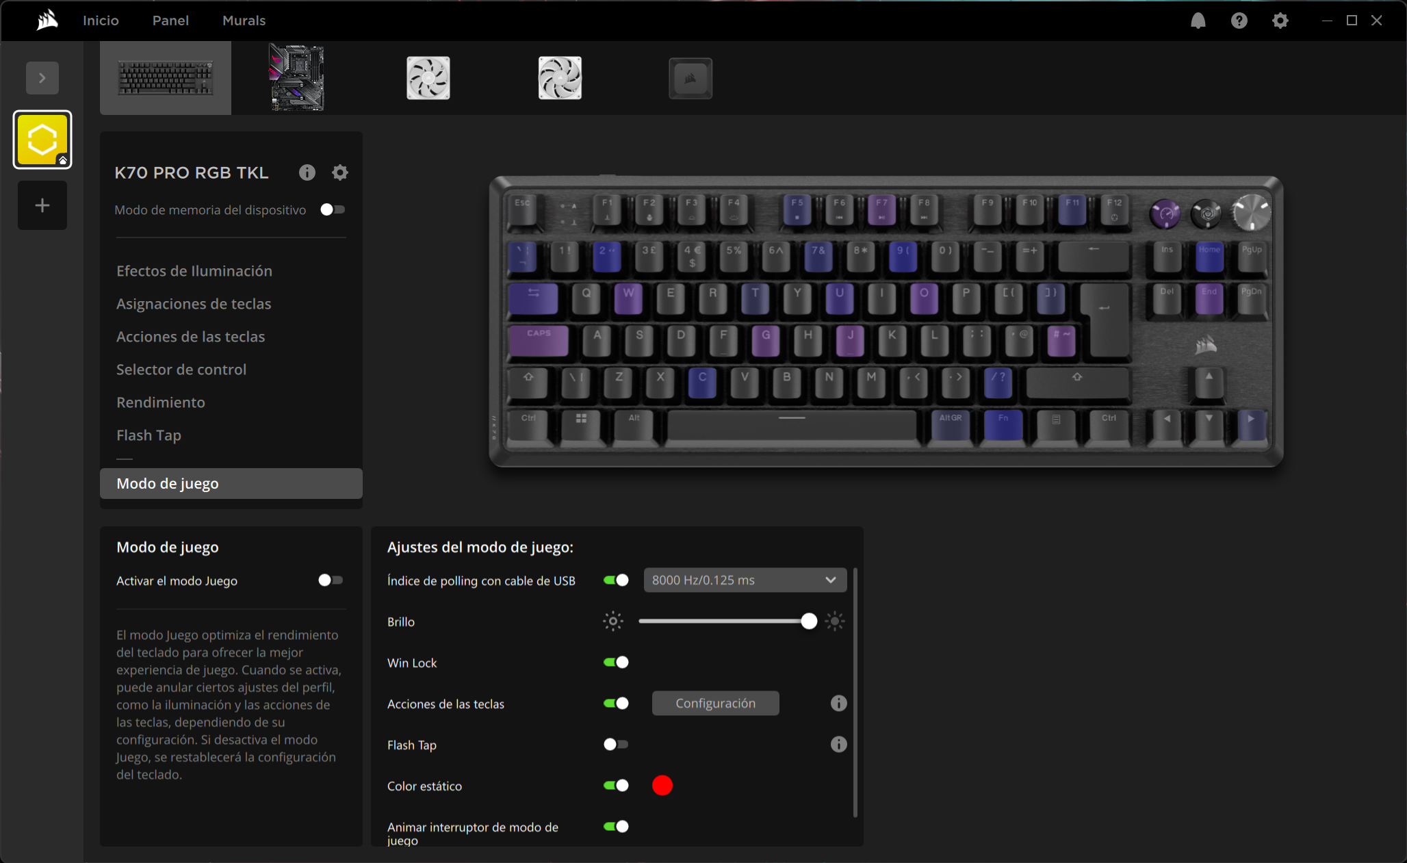Open the 8000 Hz/0.125 ms polling dropdown
The height and width of the screenshot is (863, 1407).
click(x=745, y=580)
